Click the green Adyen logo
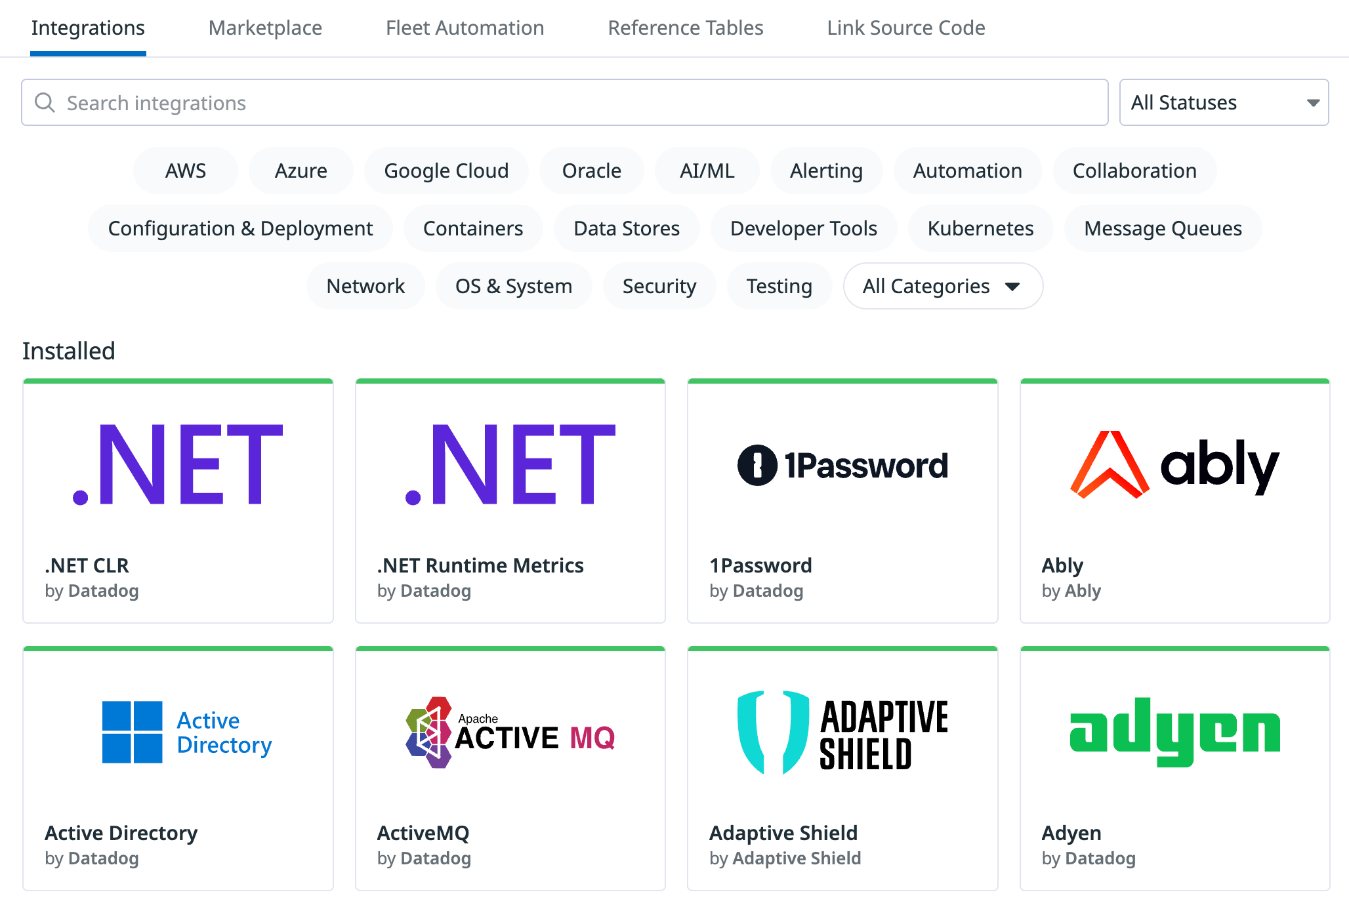The height and width of the screenshot is (905, 1349). click(x=1174, y=732)
